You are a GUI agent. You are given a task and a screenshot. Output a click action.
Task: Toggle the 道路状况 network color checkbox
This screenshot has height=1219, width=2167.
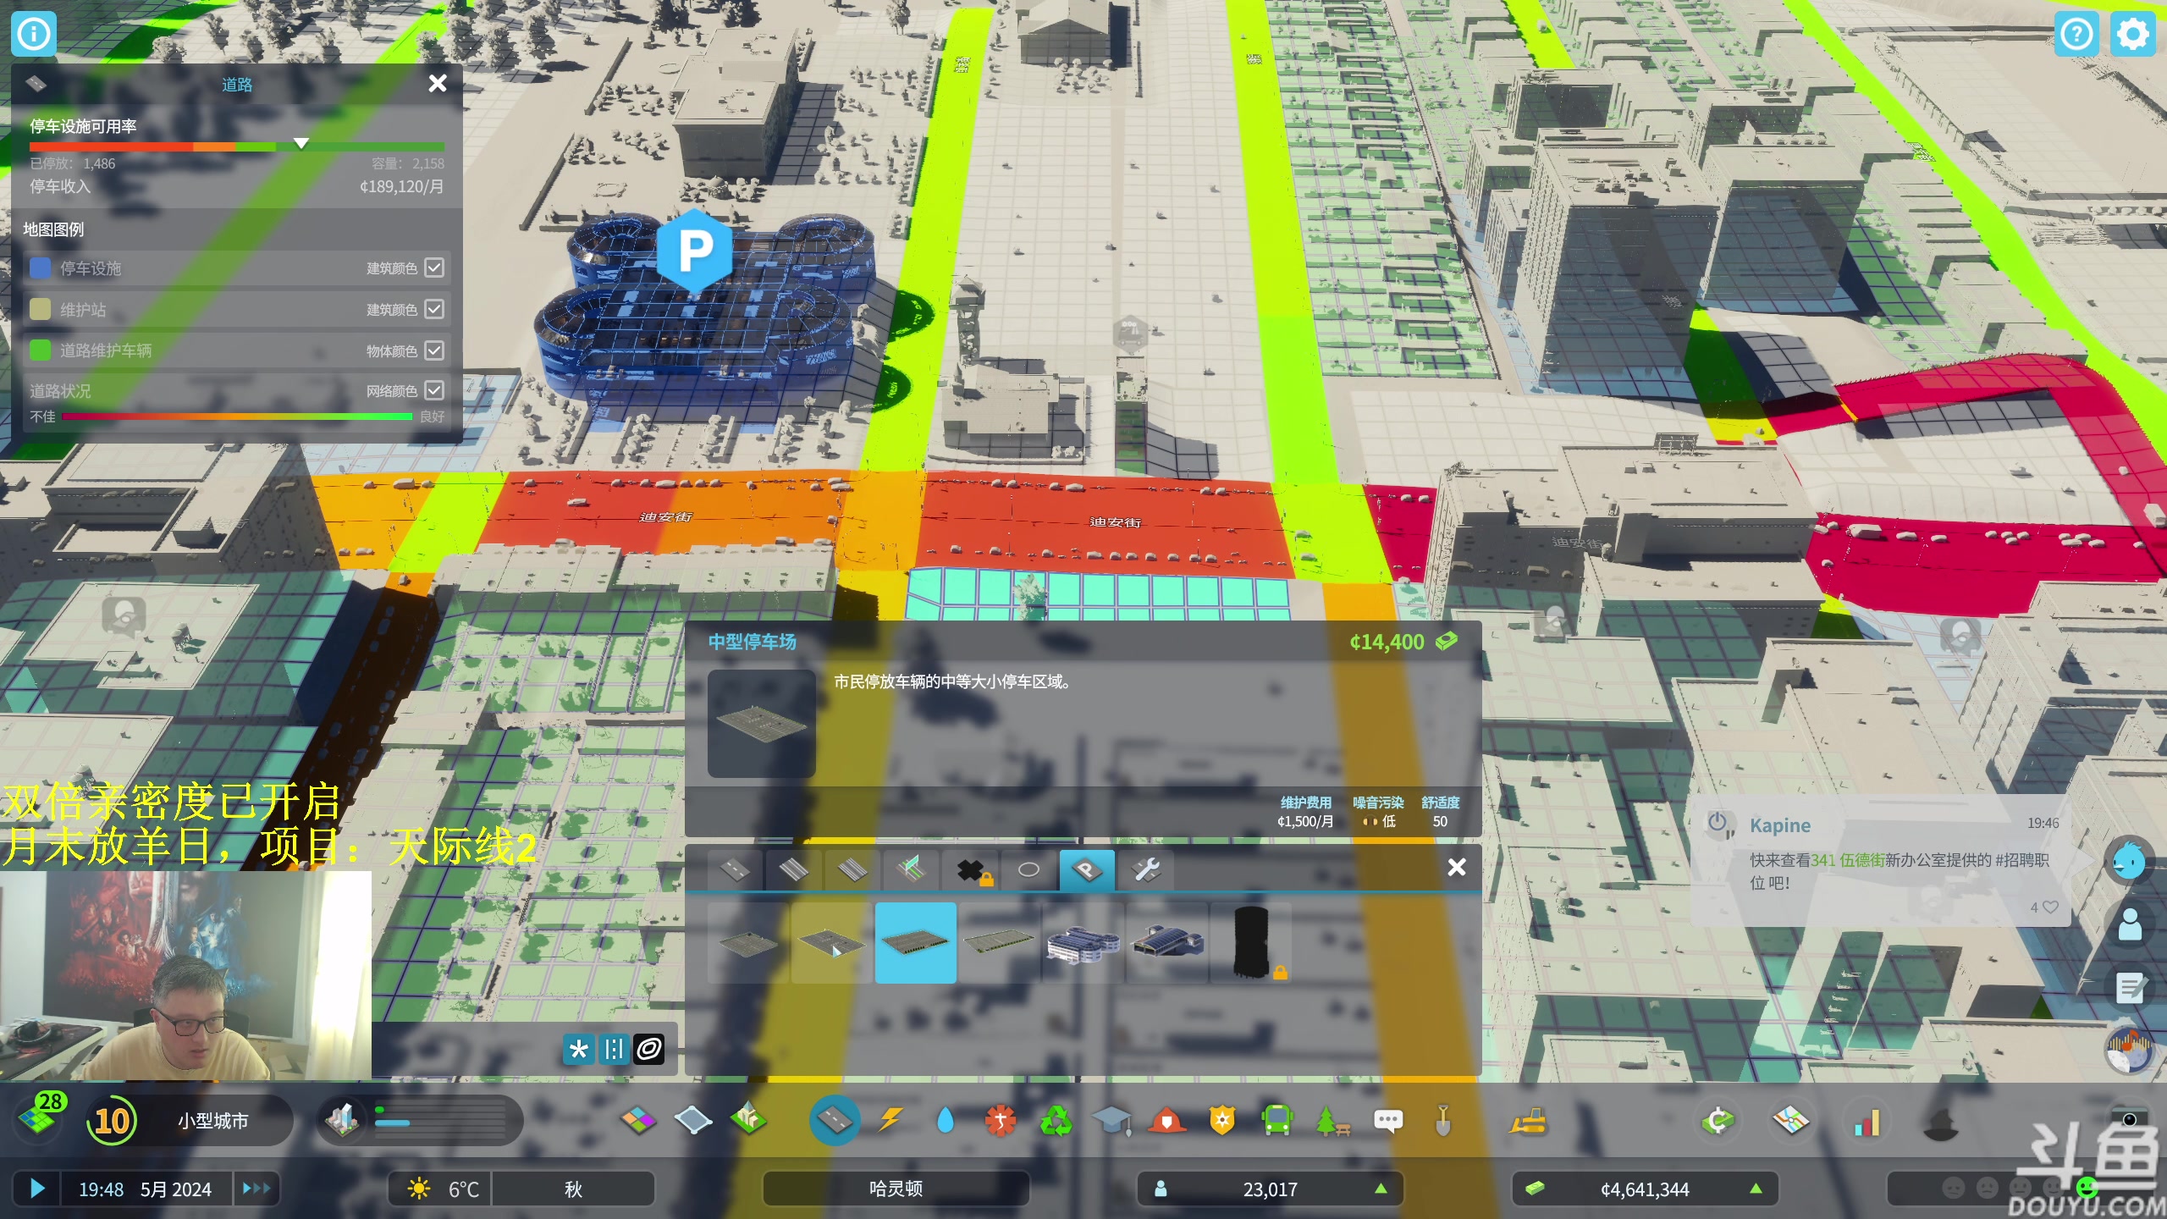[x=434, y=390]
